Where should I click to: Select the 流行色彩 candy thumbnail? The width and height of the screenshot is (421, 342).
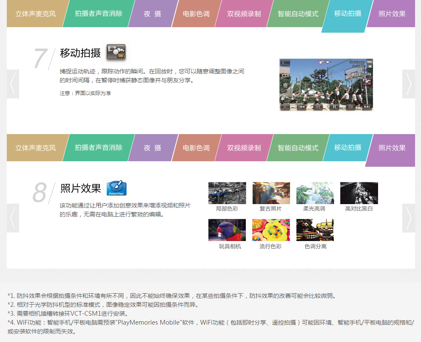271,230
